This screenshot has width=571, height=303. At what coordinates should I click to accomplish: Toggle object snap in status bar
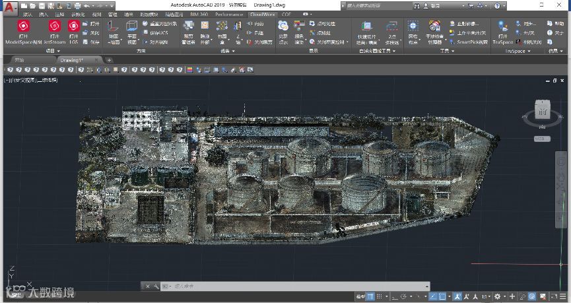[443, 296]
